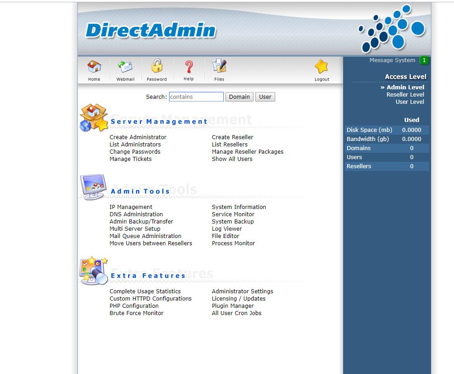Open Create Reseller

233,137
